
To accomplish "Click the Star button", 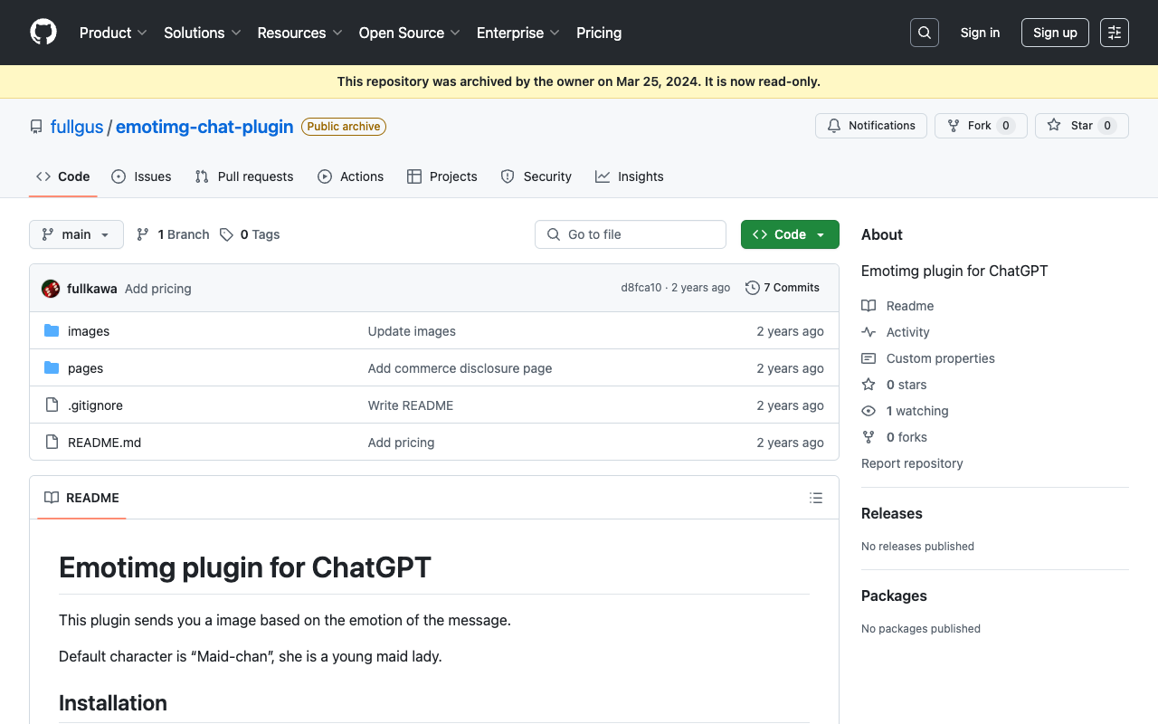I will tap(1082, 126).
